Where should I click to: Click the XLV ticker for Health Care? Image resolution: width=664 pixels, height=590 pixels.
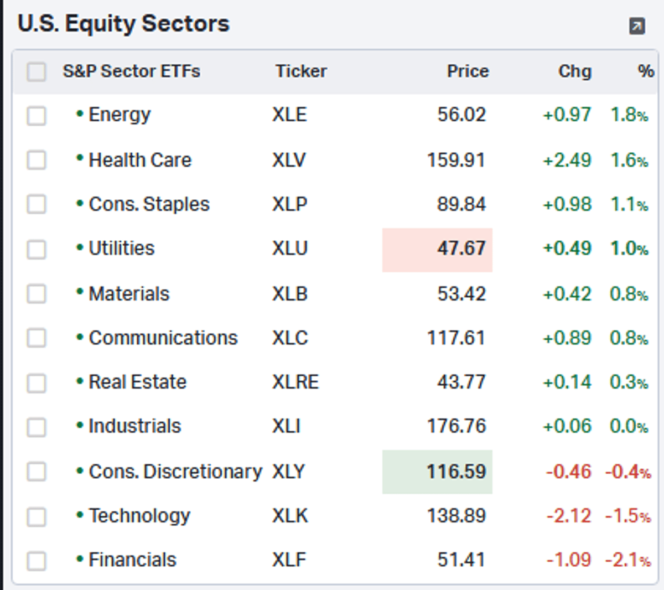point(288,160)
